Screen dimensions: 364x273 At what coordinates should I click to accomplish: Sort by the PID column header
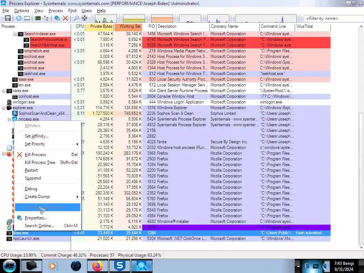(149, 26)
